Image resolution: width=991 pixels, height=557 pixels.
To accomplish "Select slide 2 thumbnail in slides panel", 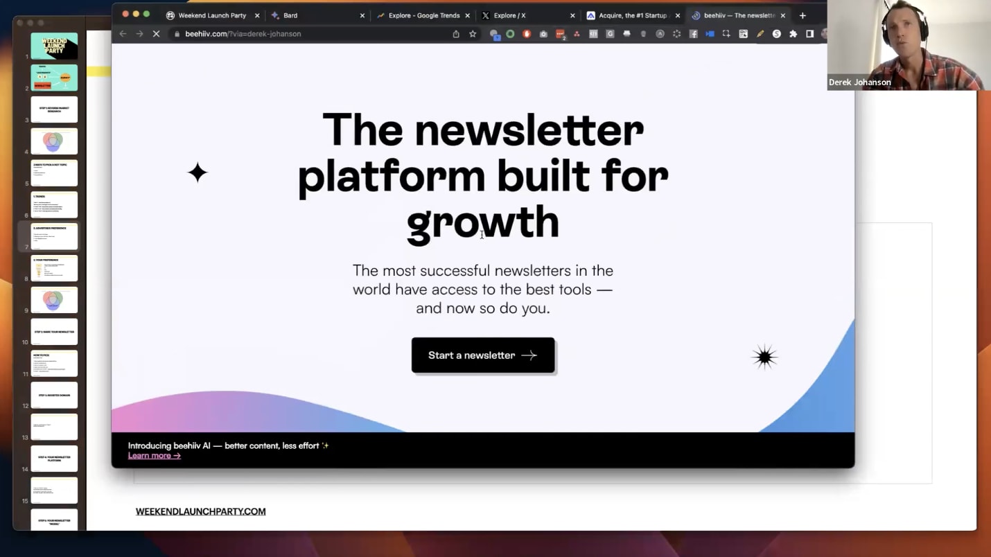I will (x=54, y=78).
